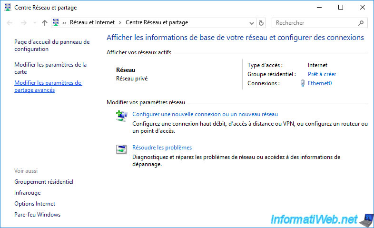Click the network icon in address bar
This screenshot has height=228, width=374.
[x=56, y=23]
